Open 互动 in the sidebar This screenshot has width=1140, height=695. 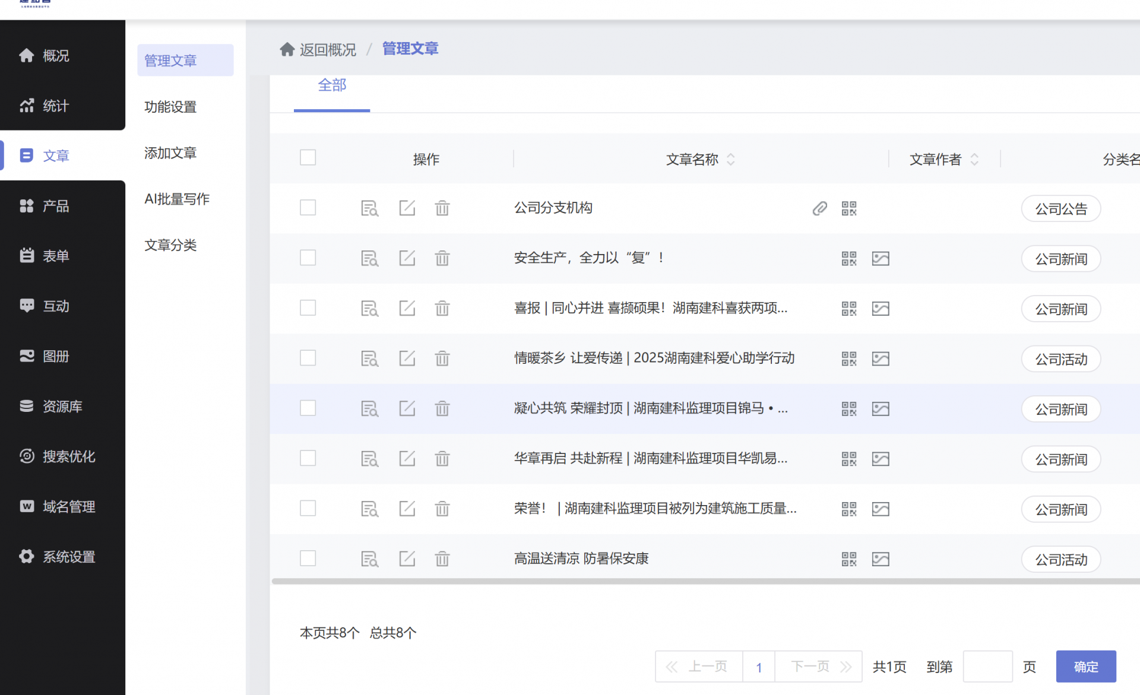[x=62, y=306]
